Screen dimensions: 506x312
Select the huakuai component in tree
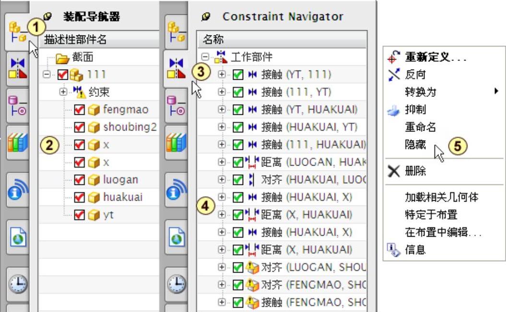[122, 197]
